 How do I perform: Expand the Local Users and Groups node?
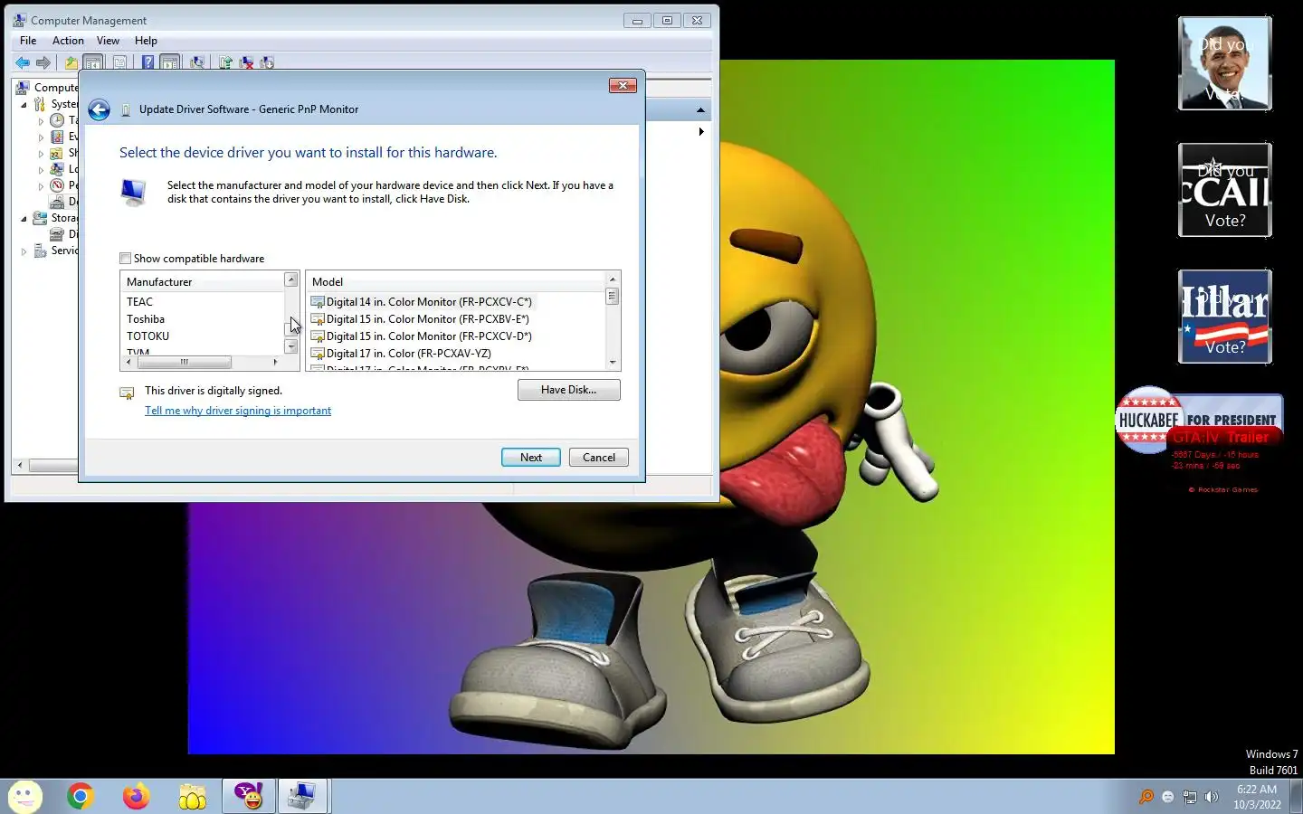tap(41, 169)
